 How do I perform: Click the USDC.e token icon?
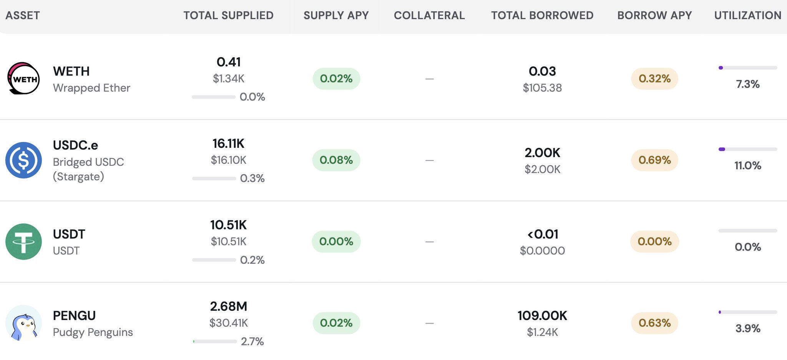(x=23, y=160)
